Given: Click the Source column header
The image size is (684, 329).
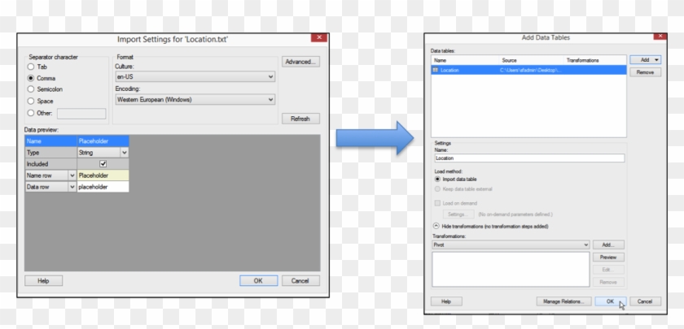Looking at the screenshot, I should tap(510, 60).
